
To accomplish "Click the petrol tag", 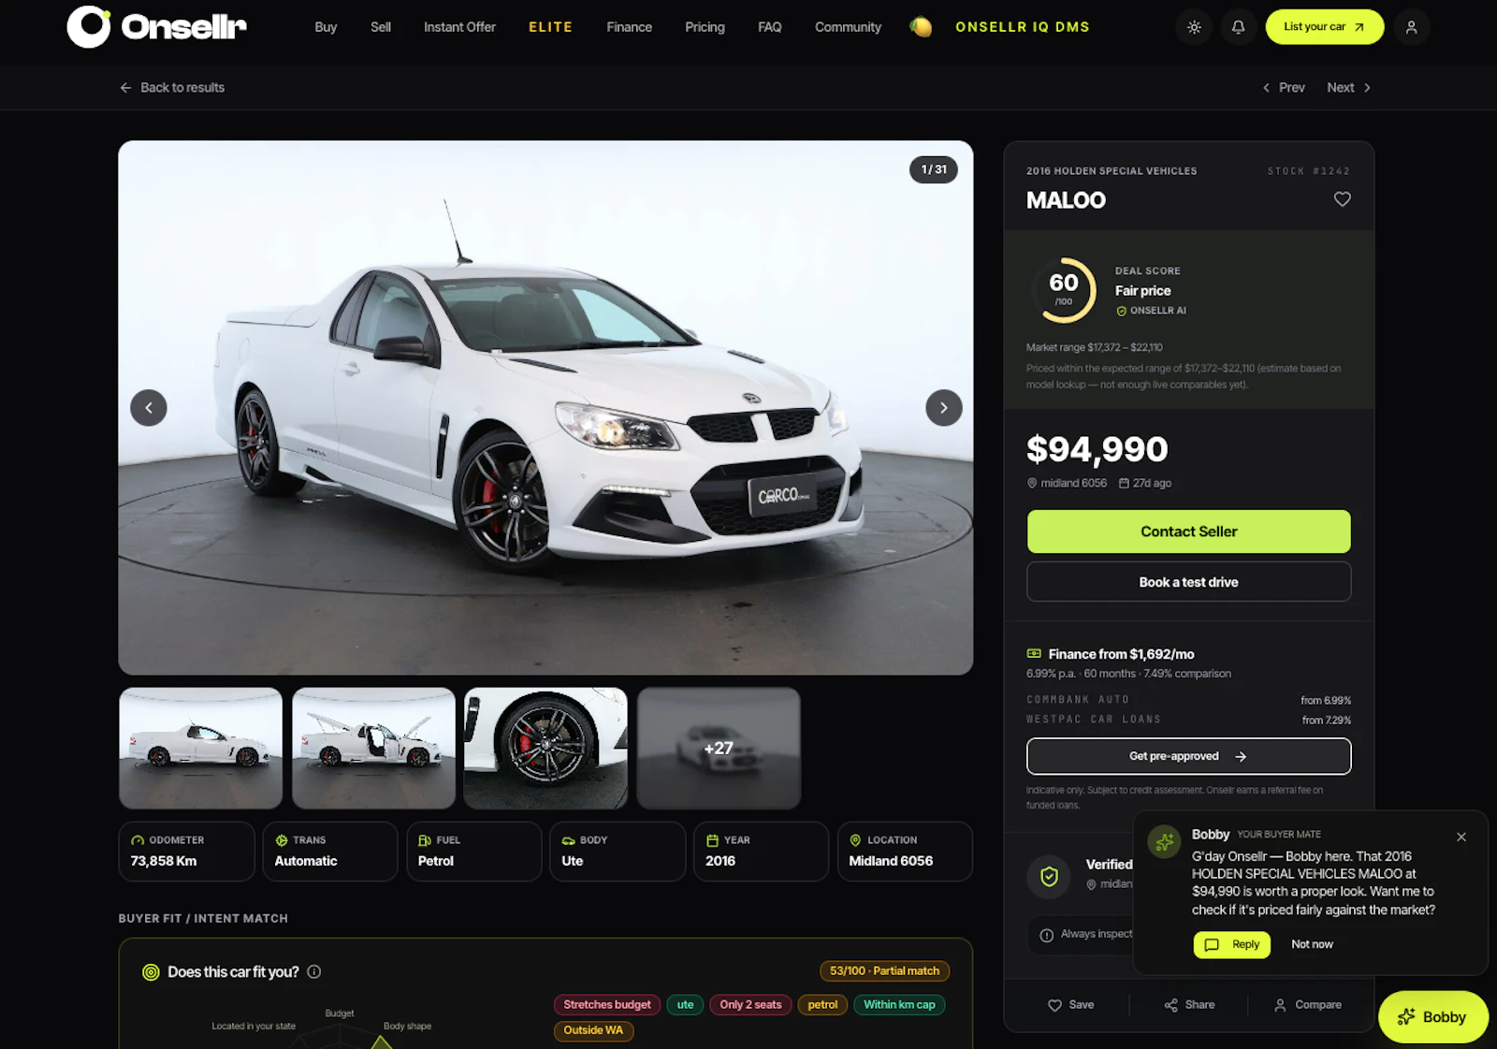I will (x=822, y=1005).
